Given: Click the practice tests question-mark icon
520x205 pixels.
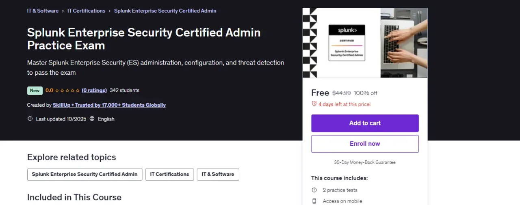Looking at the screenshot, I should (314, 190).
